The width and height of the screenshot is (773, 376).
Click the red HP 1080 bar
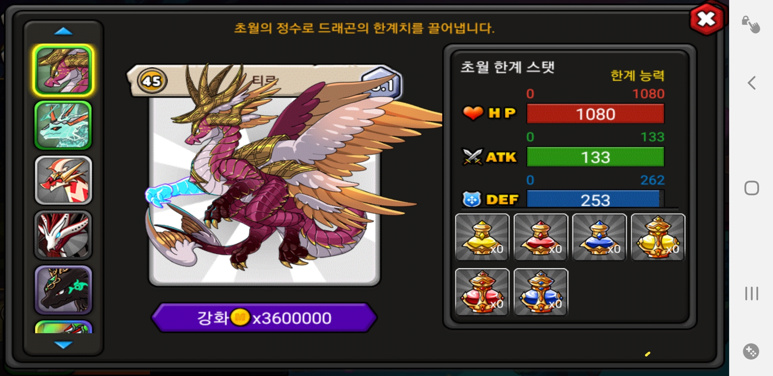click(x=595, y=114)
